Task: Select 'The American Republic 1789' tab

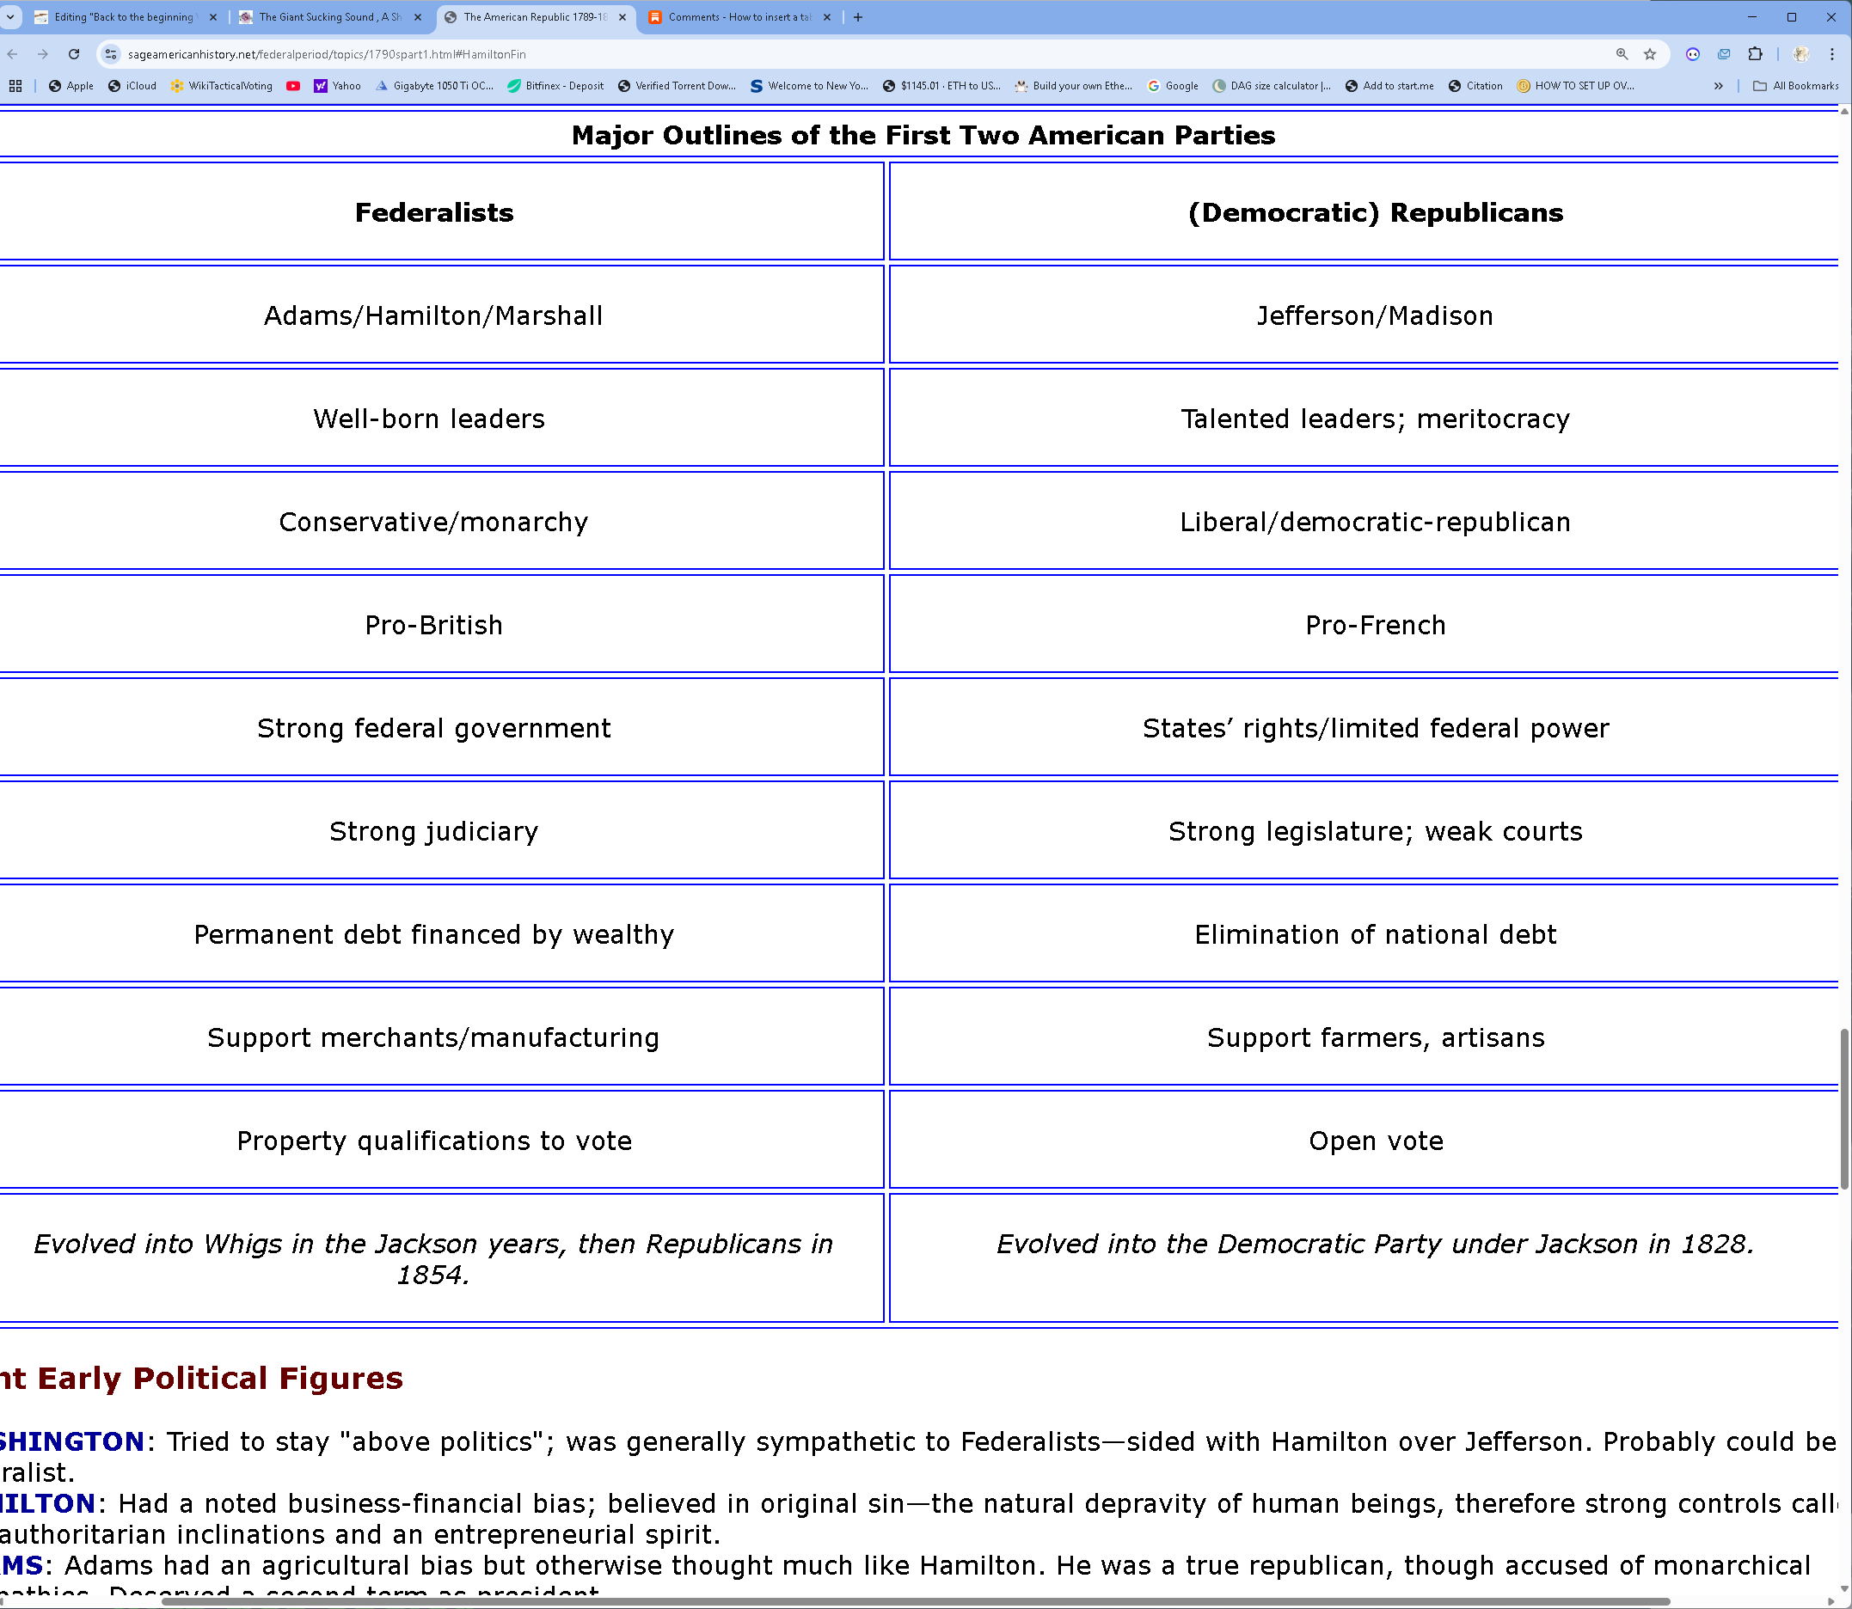Action: (535, 17)
